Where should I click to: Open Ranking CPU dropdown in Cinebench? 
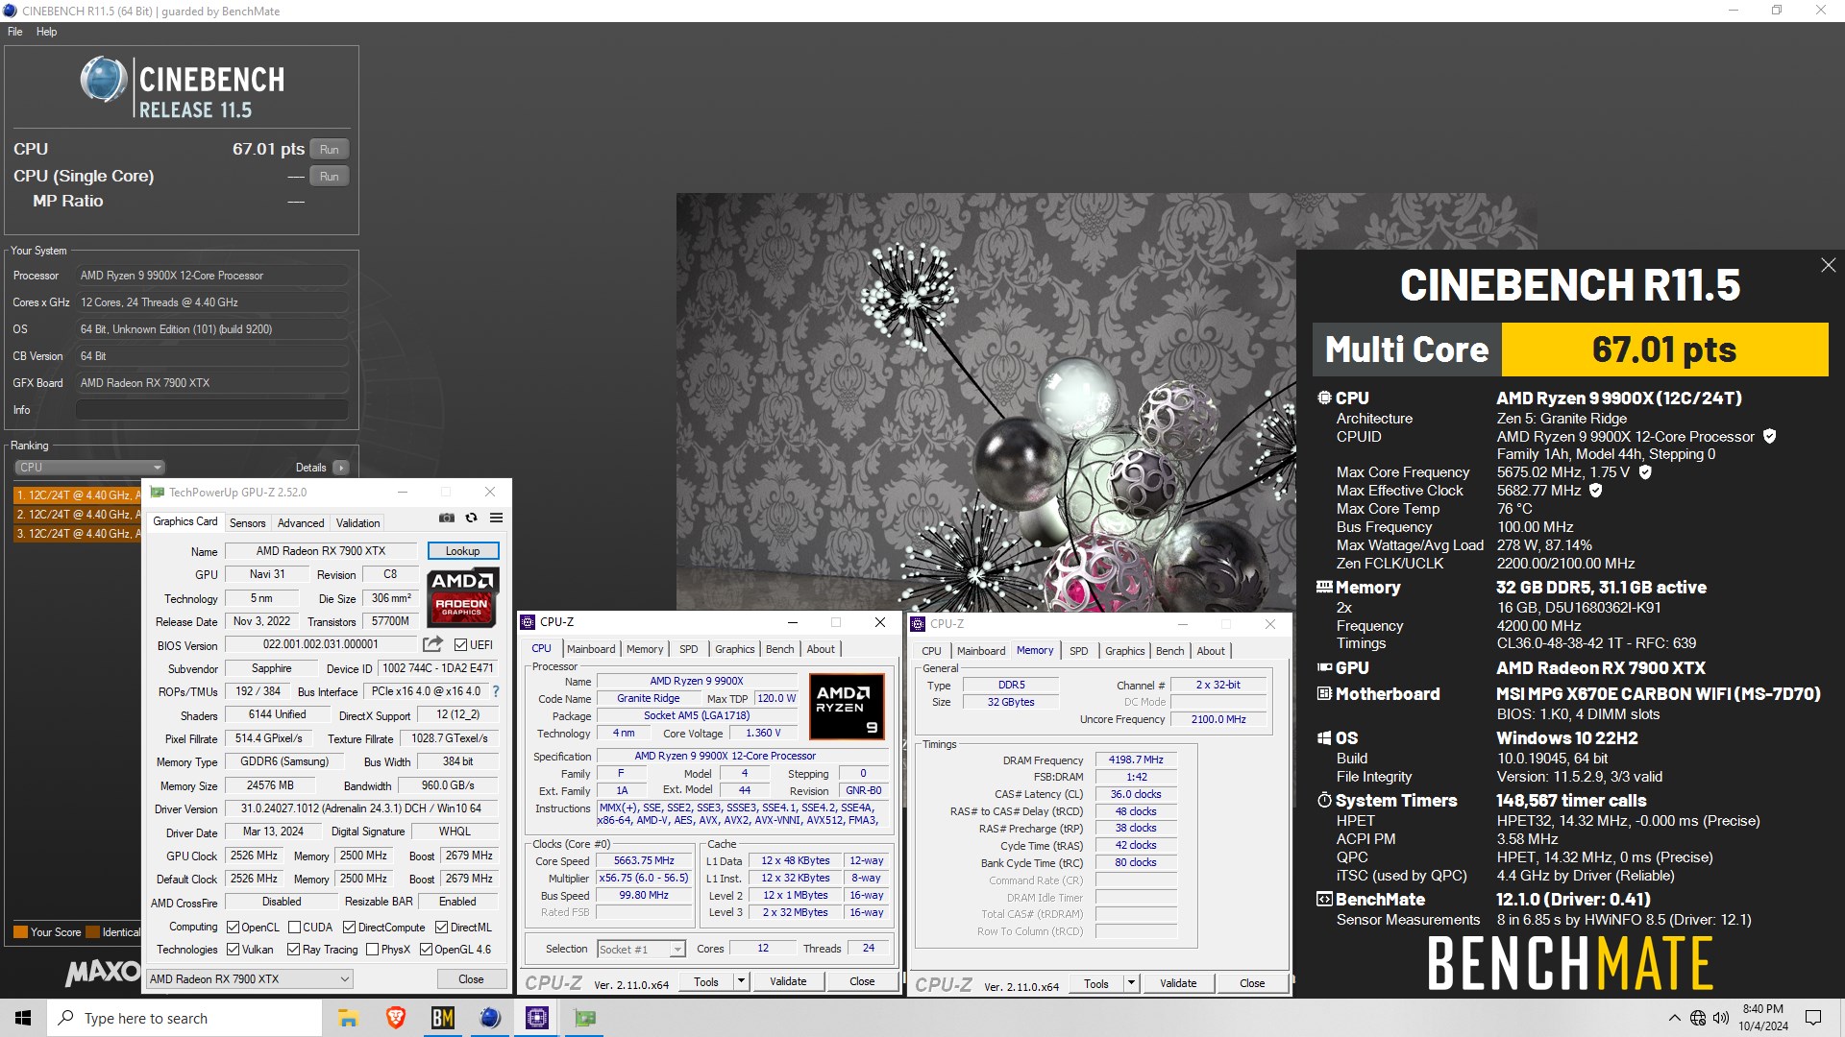(x=89, y=468)
